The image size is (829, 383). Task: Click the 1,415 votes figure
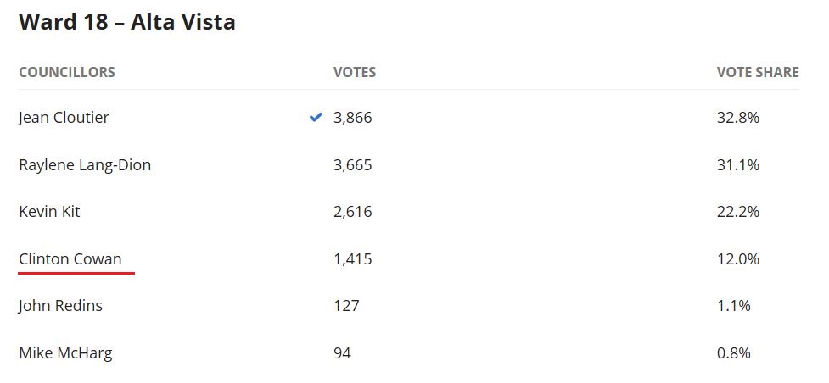[x=353, y=258]
